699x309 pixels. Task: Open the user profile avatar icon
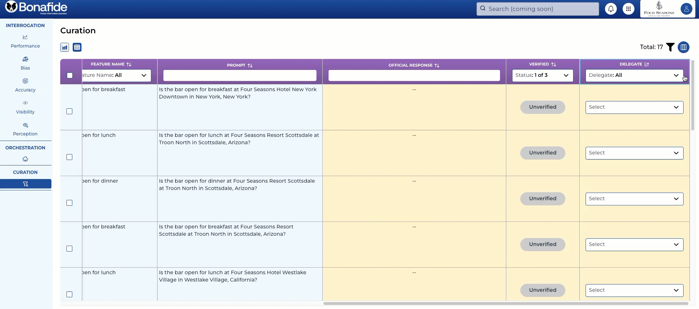[x=686, y=9]
